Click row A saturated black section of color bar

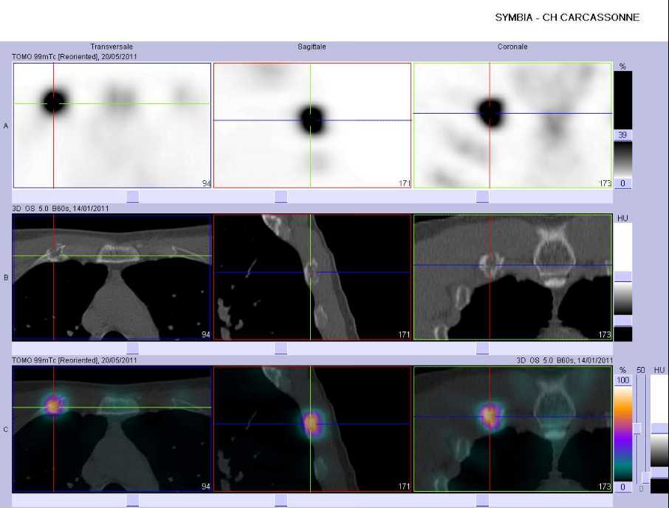pos(623,100)
